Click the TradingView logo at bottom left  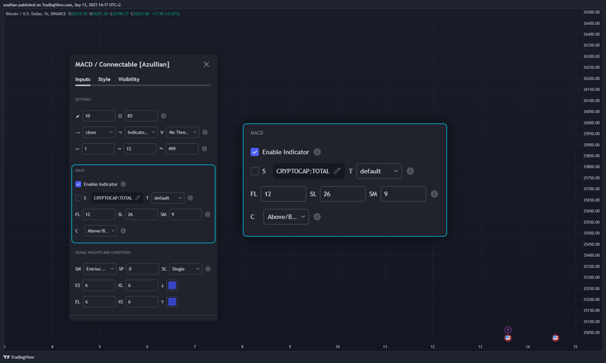click(19, 357)
